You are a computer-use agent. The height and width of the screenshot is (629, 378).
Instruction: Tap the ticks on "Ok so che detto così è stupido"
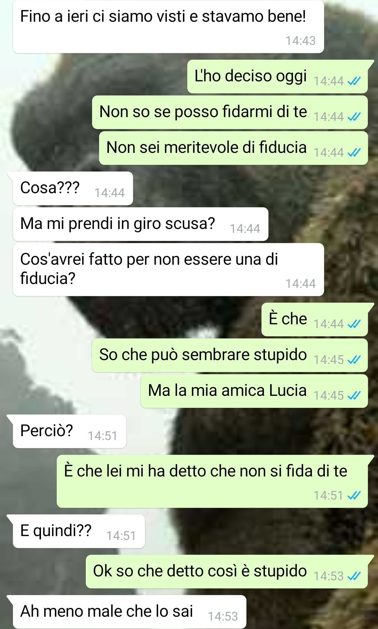pos(354,576)
